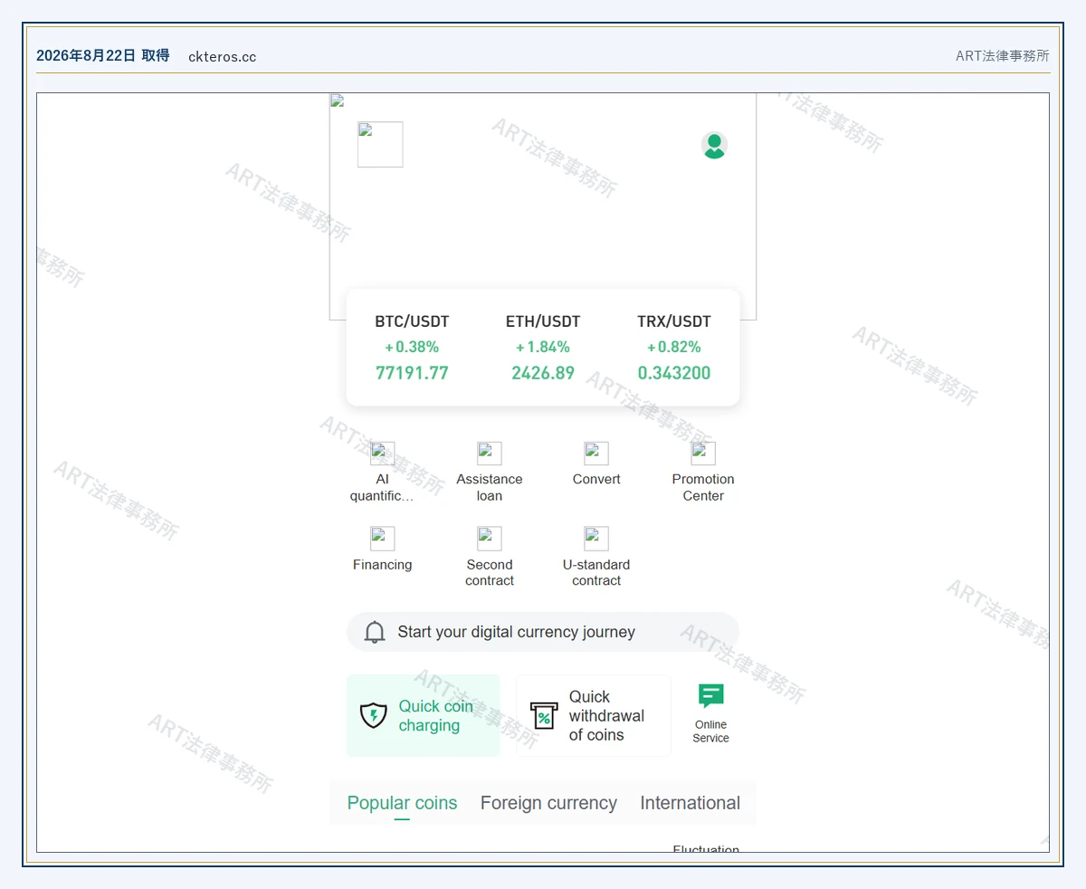Click the notification bell icon
The width and height of the screenshot is (1086, 889).
(375, 632)
